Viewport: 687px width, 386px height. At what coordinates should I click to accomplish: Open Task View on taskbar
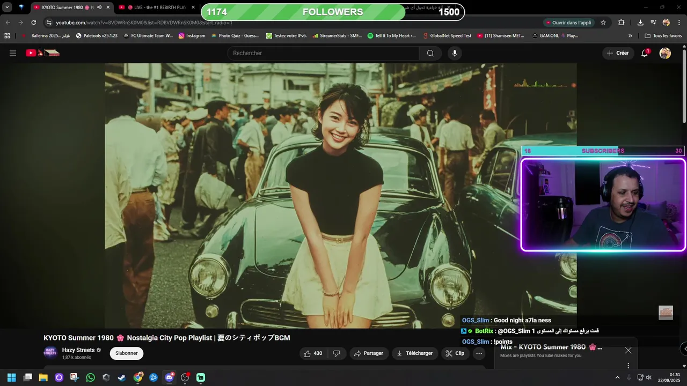(x=27, y=377)
